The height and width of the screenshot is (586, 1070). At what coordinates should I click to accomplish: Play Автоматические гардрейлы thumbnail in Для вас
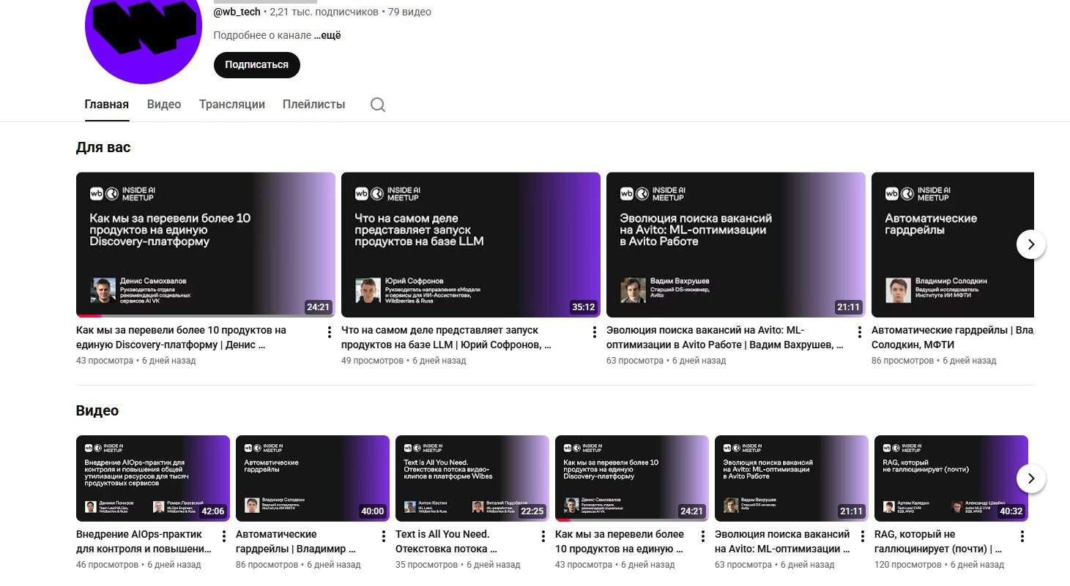pyautogui.click(x=953, y=244)
